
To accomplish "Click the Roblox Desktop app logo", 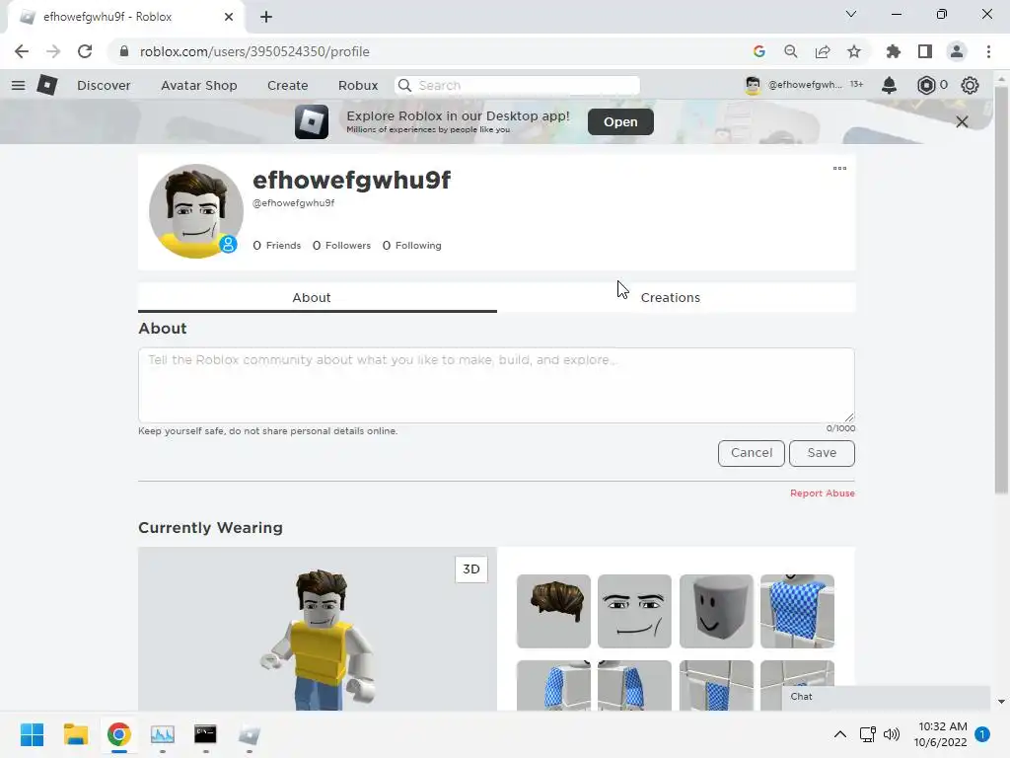I will (x=311, y=121).
